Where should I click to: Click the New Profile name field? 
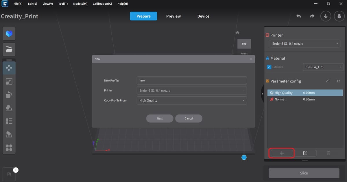tap(192, 80)
